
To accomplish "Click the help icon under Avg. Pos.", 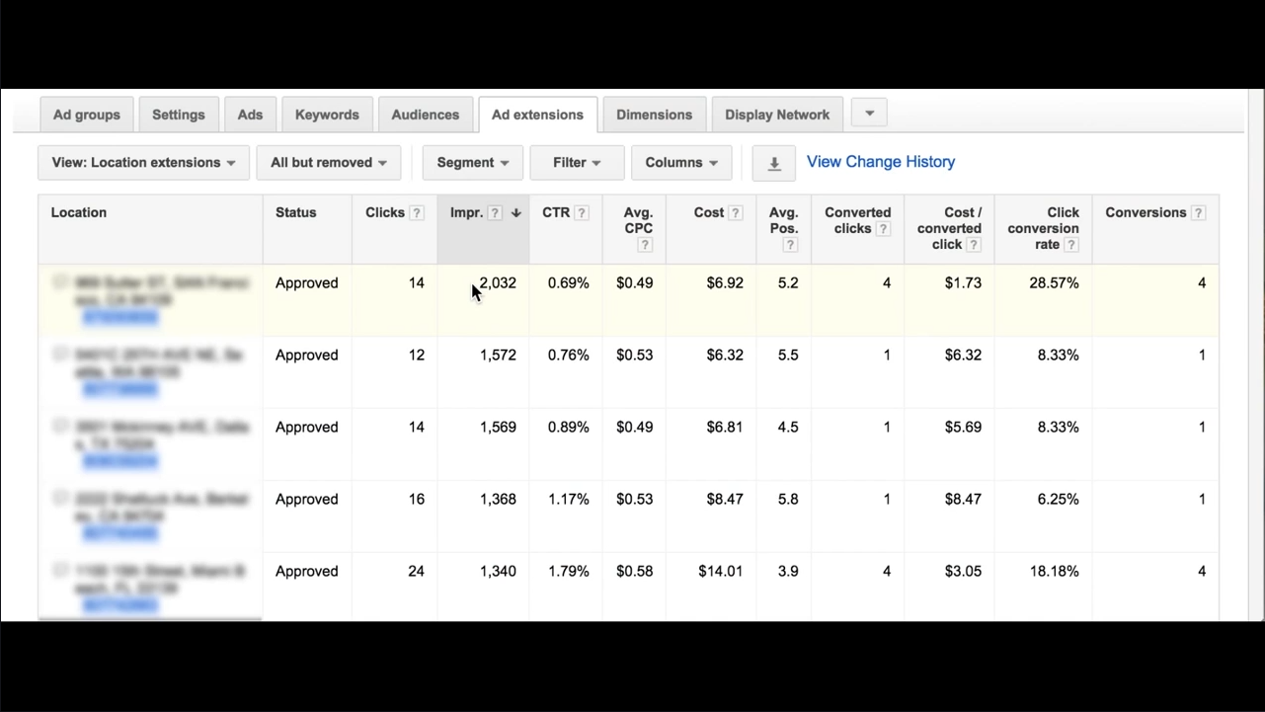I will click(789, 245).
